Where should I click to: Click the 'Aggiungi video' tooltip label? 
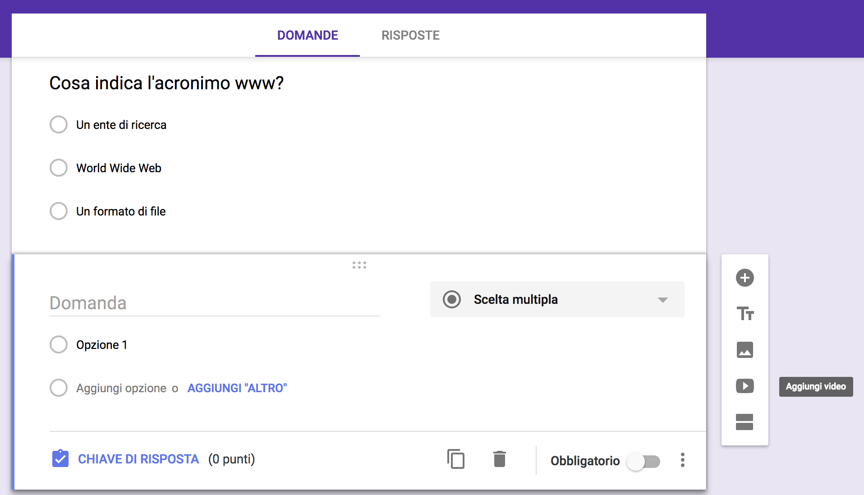coord(816,386)
